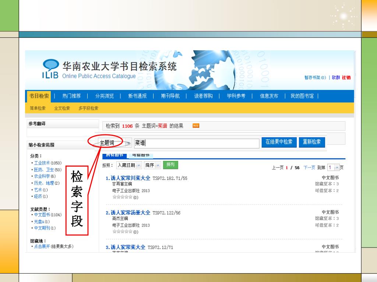Open book 诱人家常菜大全
The width and height of the screenshot is (377, 282).
[x=128, y=247]
